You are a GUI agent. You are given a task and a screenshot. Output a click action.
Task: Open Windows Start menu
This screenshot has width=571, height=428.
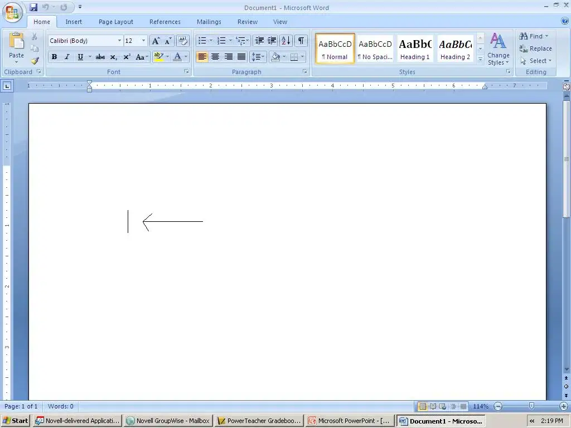pyautogui.click(x=16, y=421)
